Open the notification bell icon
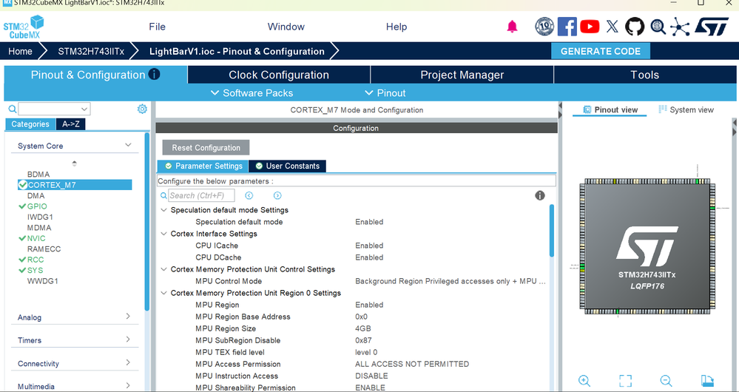Screen dimensions: 739x392 tap(513, 27)
